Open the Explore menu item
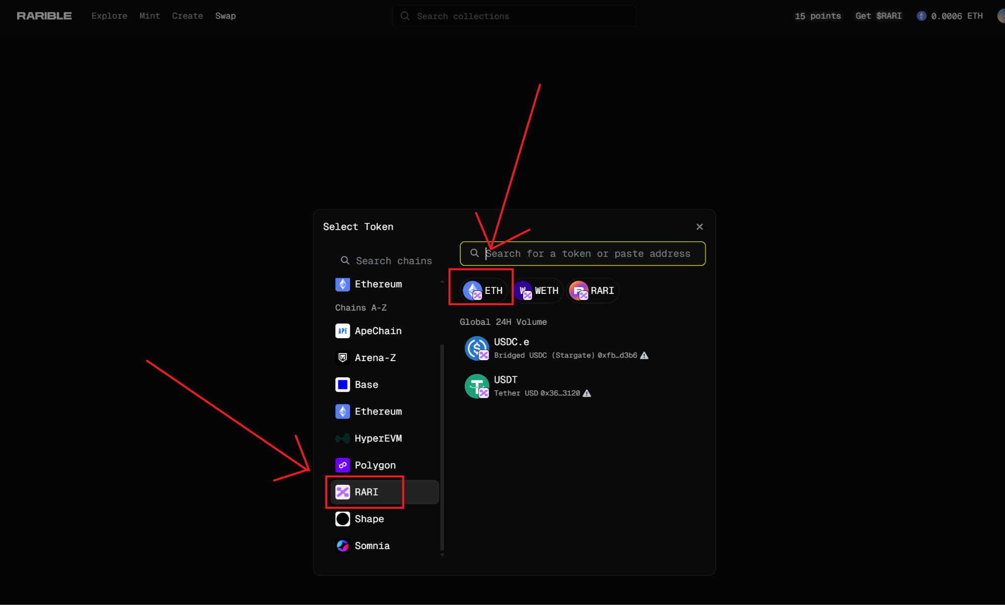This screenshot has width=1005, height=605. click(109, 16)
